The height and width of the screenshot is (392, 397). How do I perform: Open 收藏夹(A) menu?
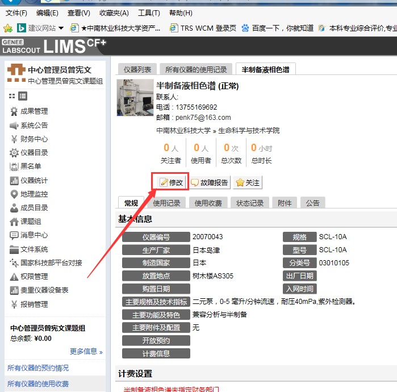coord(114,13)
